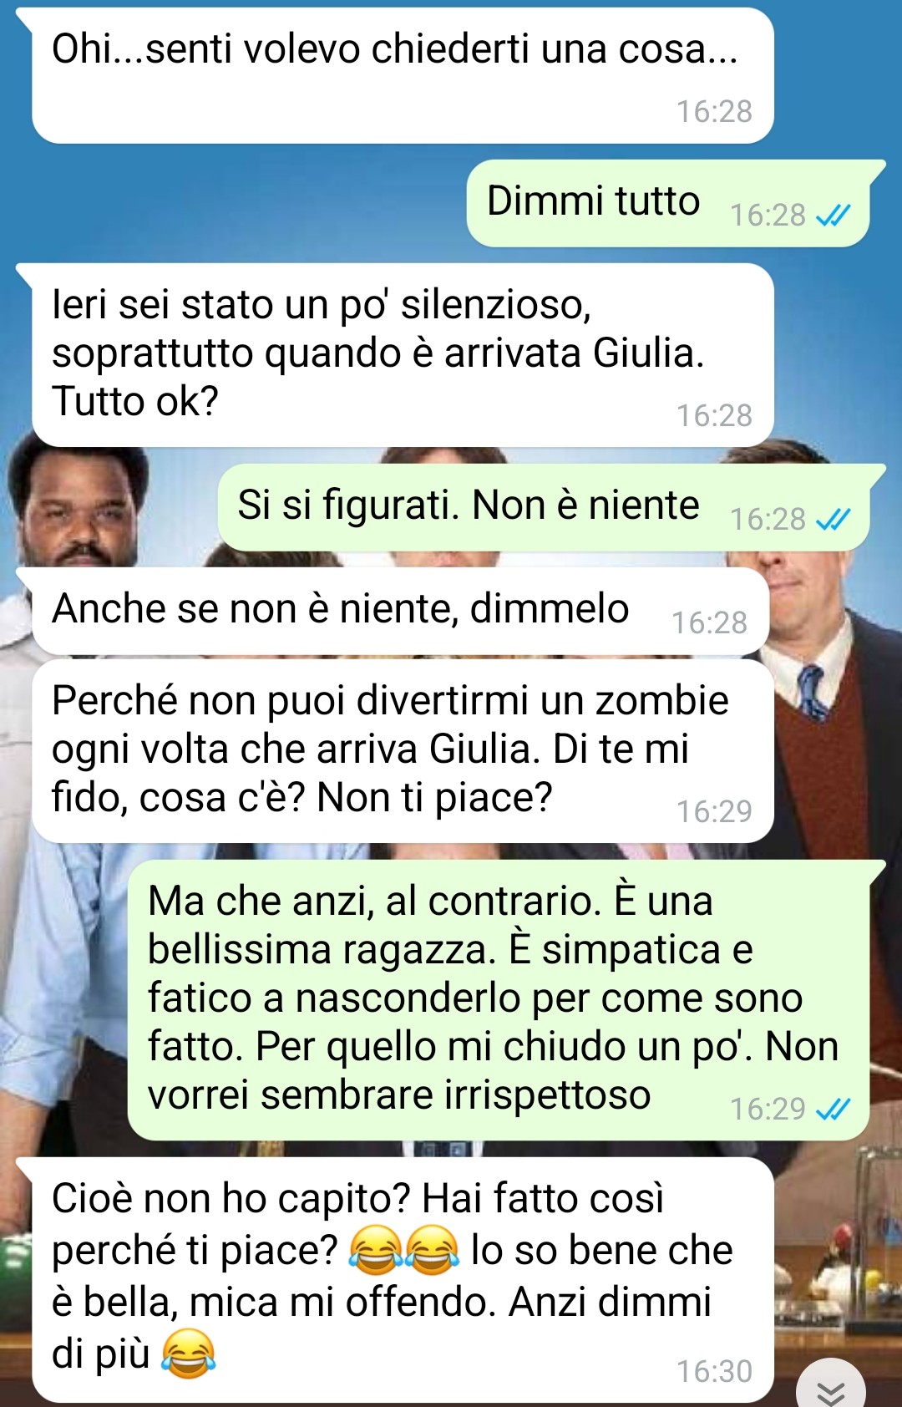Screen dimensions: 902x1407
Task: Tap the 'Ieri sei stato un po' silenzioso' message
Action: (x=403, y=355)
